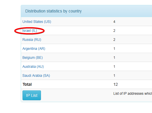Open the Russia (RU) country link
The image size is (152, 113).
point(32,40)
